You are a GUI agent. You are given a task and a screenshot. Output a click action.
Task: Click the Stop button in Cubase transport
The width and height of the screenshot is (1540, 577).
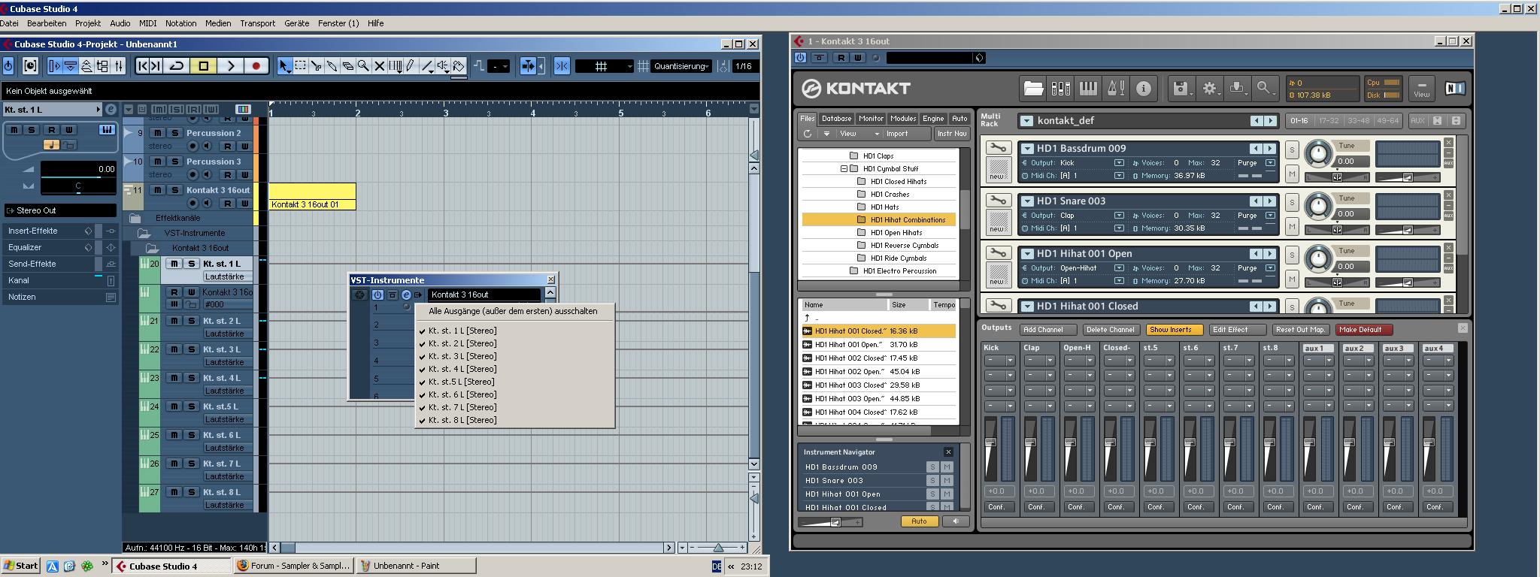203,66
